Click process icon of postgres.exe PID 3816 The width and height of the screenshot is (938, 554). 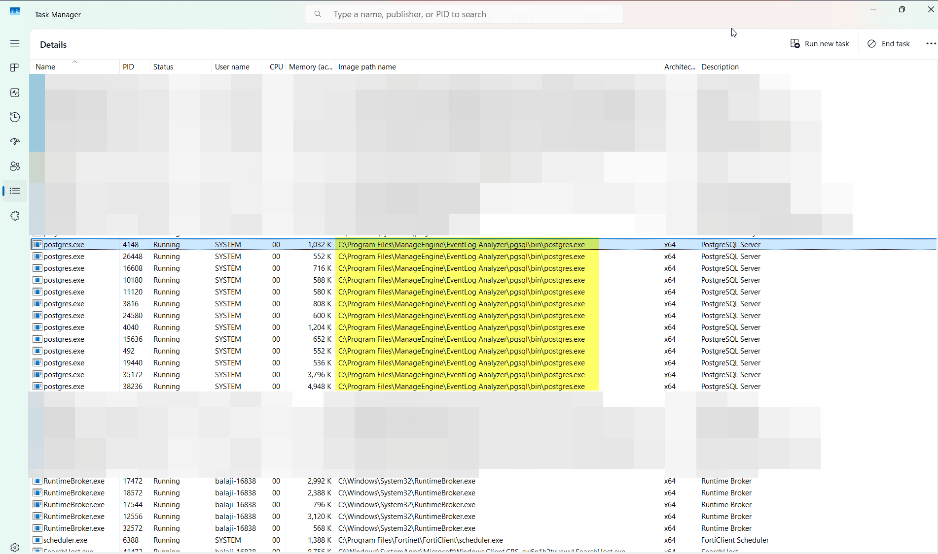37,303
